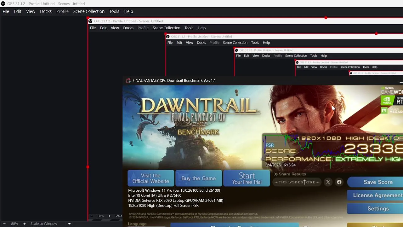Screen dimensions: 403x227
Task: Open the Docks menu in main OBS menu bar
Action: click(46, 11)
